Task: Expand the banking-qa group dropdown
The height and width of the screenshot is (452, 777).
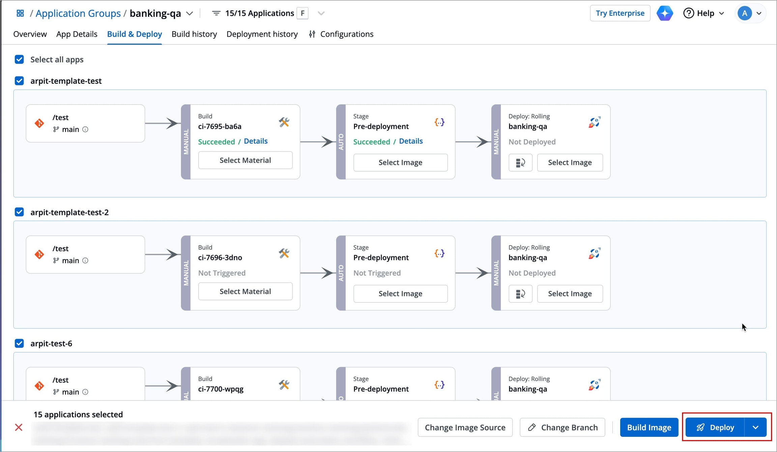Action: 190,13
